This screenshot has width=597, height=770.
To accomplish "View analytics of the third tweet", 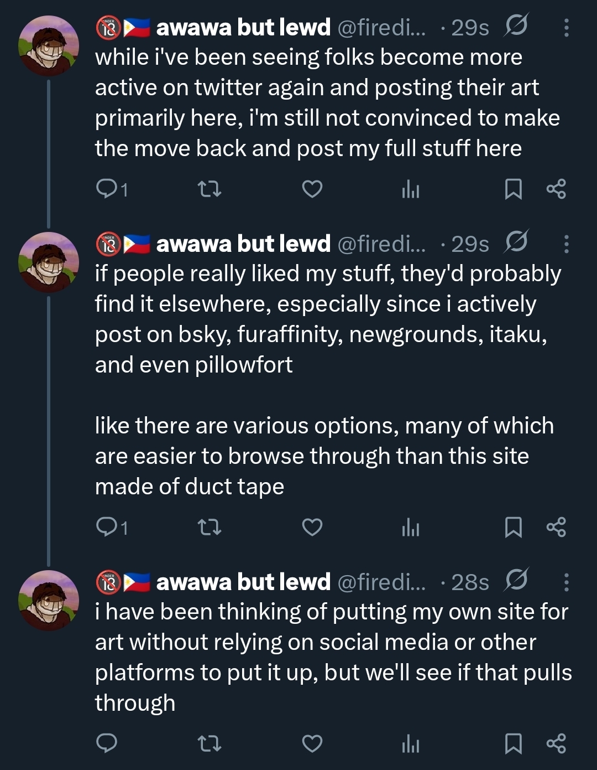I will pyautogui.click(x=410, y=743).
